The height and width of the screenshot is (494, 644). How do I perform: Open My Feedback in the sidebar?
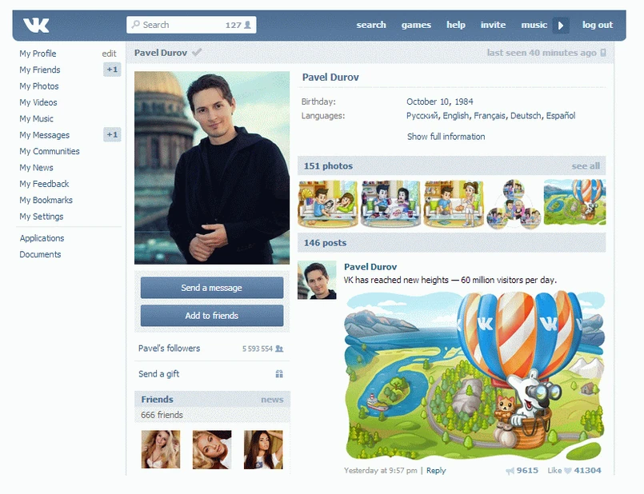(x=44, y=184)
